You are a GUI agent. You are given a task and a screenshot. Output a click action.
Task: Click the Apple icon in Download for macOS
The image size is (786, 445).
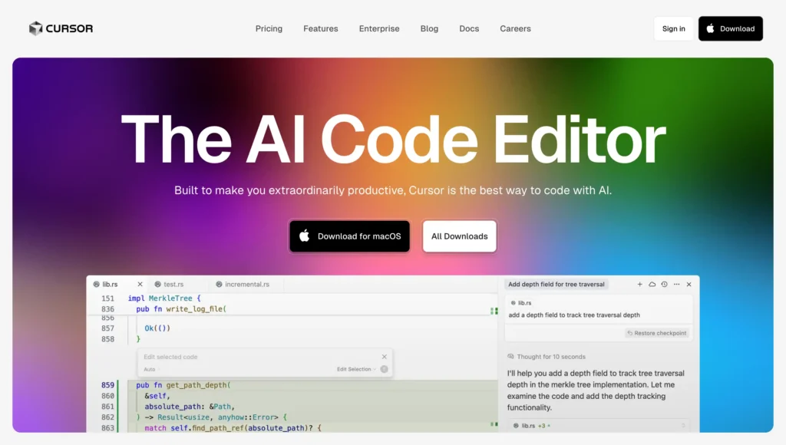(x=304, y=236)
